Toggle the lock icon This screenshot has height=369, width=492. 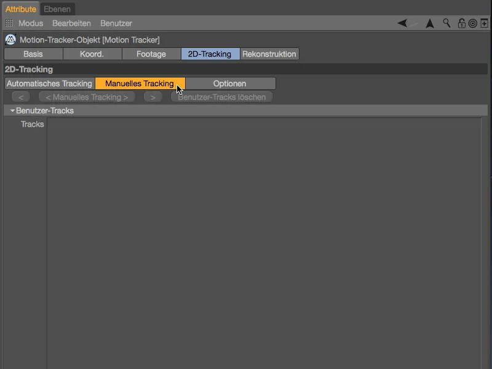(461, 23)
